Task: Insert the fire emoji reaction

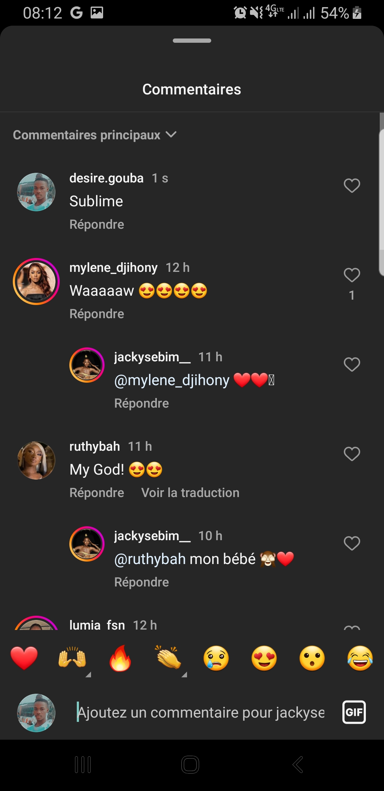Action: [x=120, y=658]
